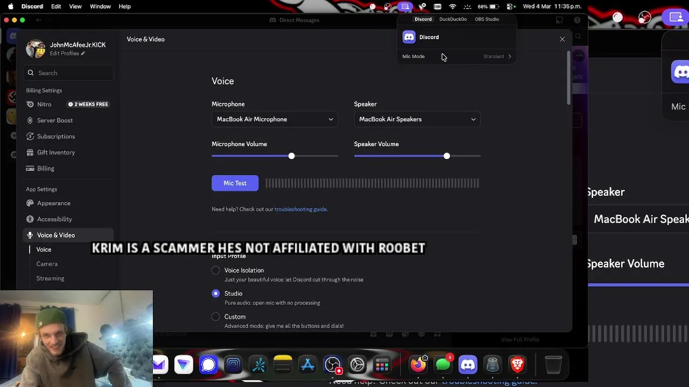
Task: Launch Brave browser from the Dock
Action: click(517, 365)
